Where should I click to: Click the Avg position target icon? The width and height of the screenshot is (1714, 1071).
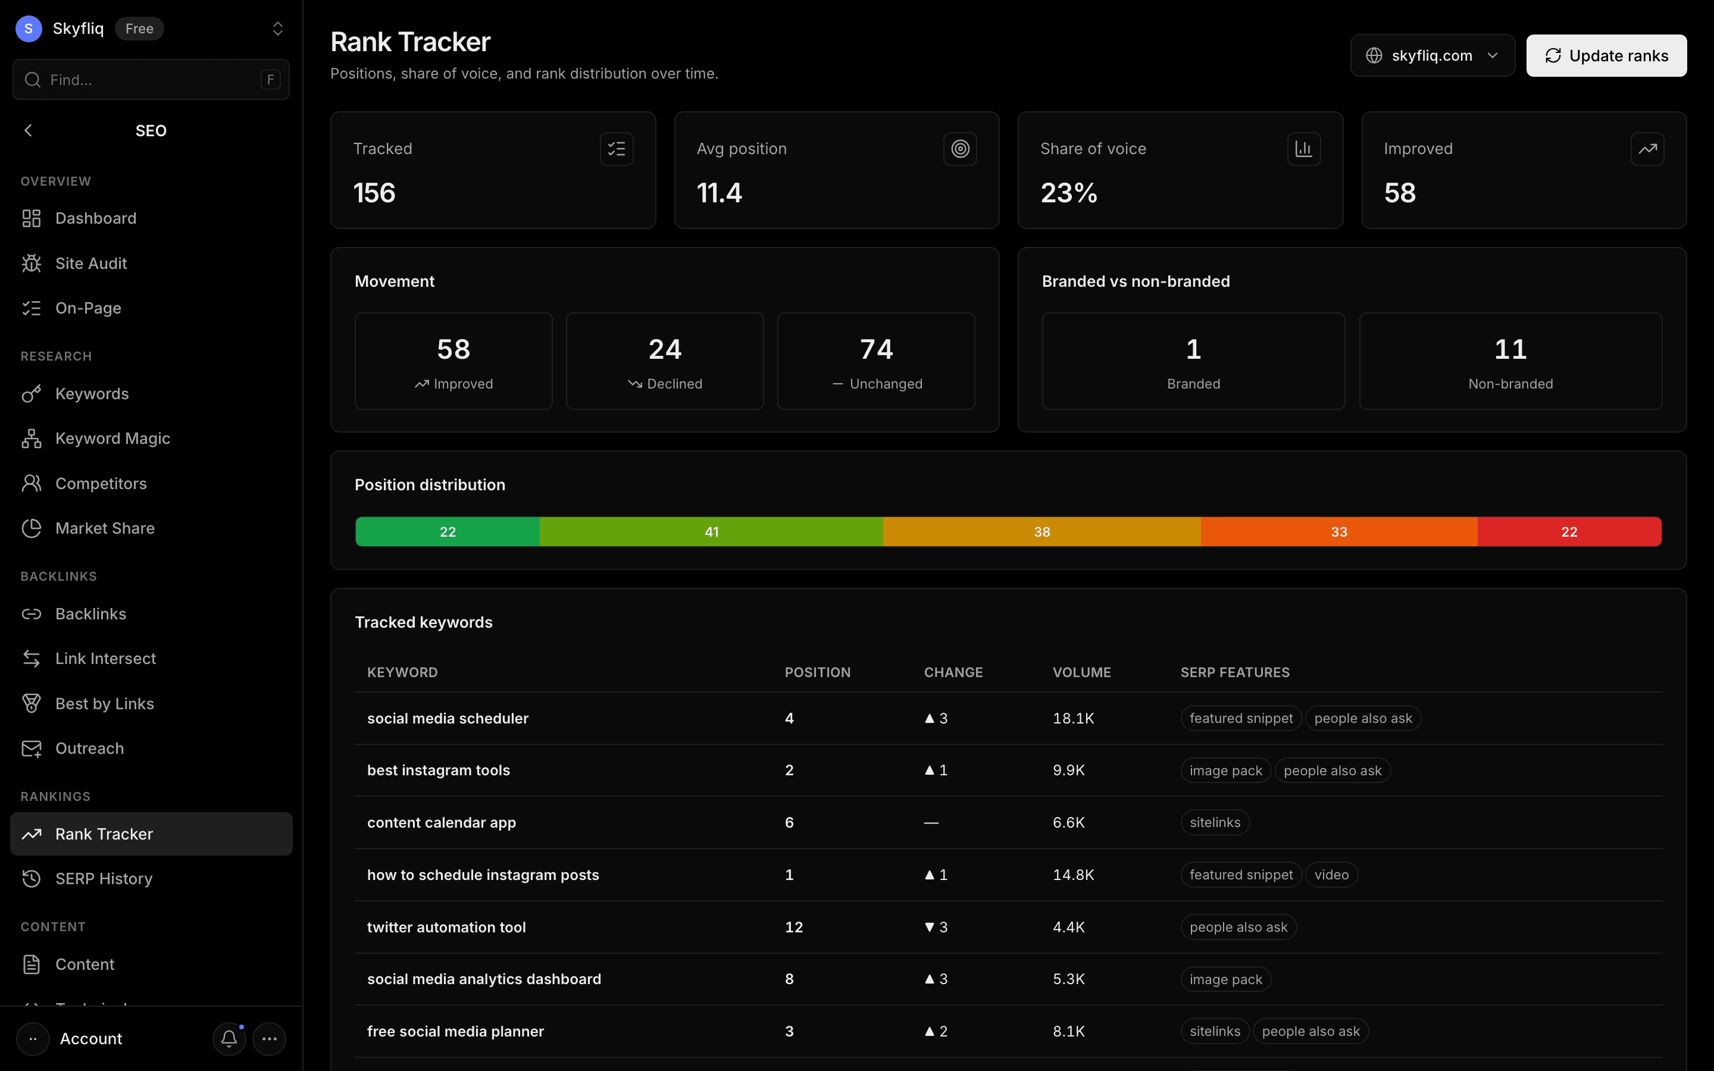[960, 149]
